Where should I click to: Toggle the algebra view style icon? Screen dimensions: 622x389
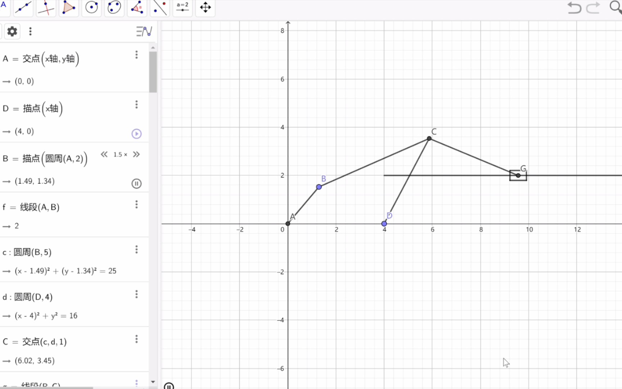coord(144,31)
